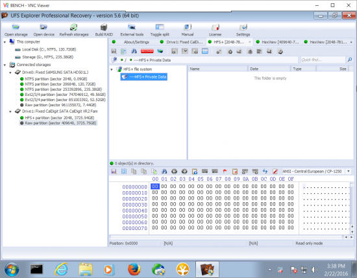Image resolution: width=357 pixels, height=278 pixels.
Task: Click the Toggle split icon
Action: coord(160,30)
